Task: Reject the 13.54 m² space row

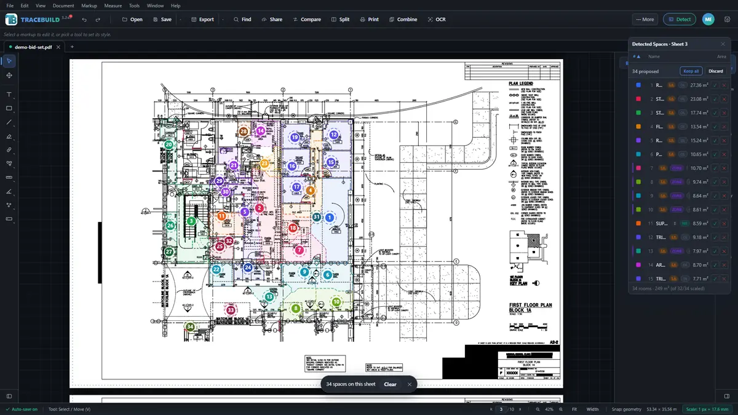Action: pyautogui.click(x=724, y=127)
